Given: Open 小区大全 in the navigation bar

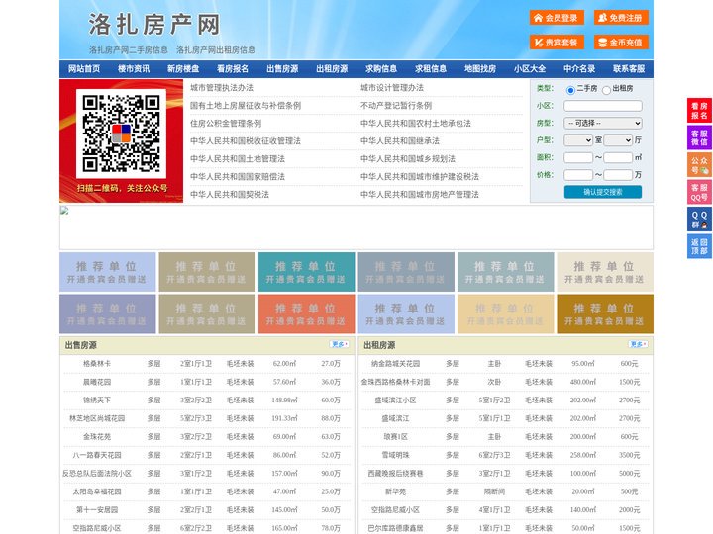Looking at the screenshot, I should point(530,69).
